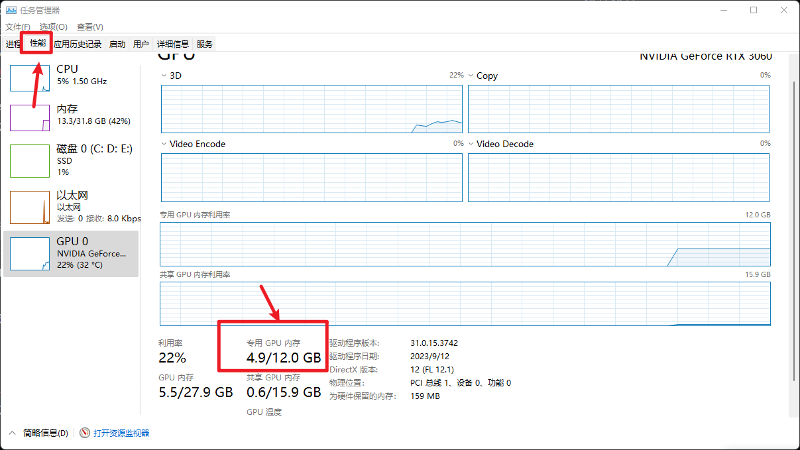Open the 查看(V) menu

(x=90, y=27)
